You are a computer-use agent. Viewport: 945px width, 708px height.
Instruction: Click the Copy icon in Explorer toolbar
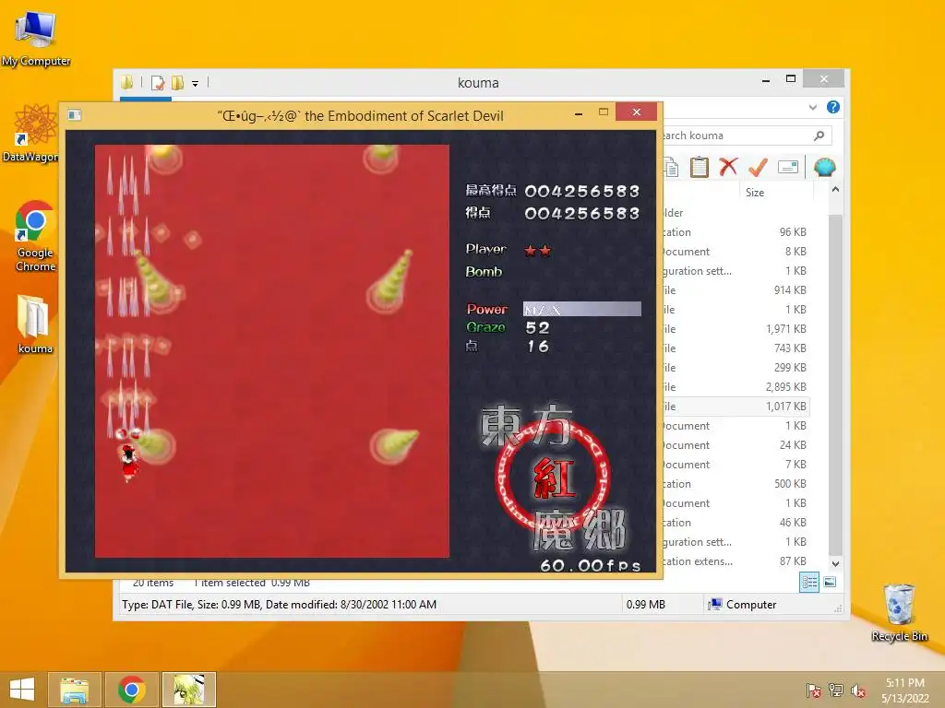[x=671, y=168]
